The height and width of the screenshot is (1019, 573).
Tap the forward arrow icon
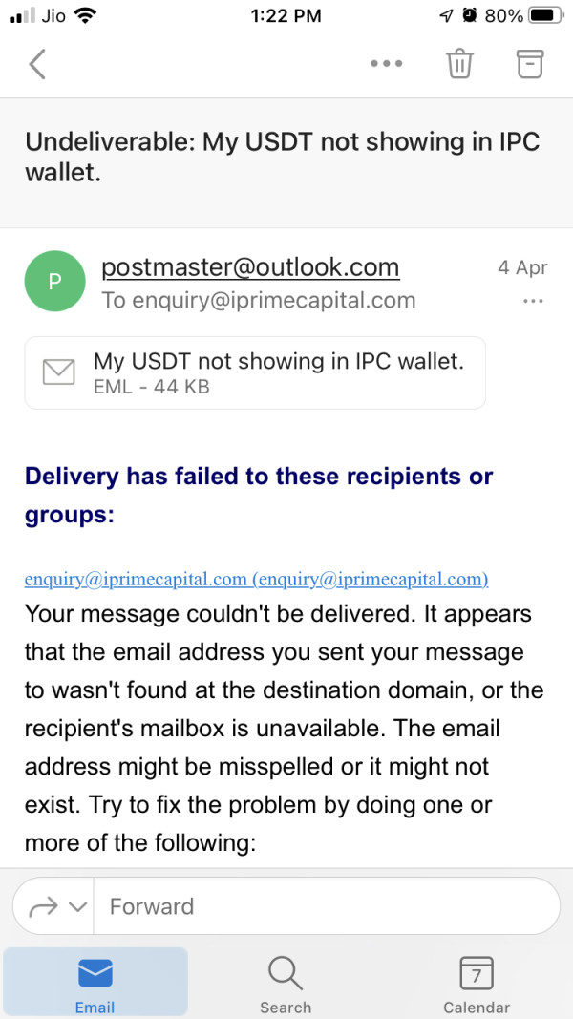[x=43, y=906]
